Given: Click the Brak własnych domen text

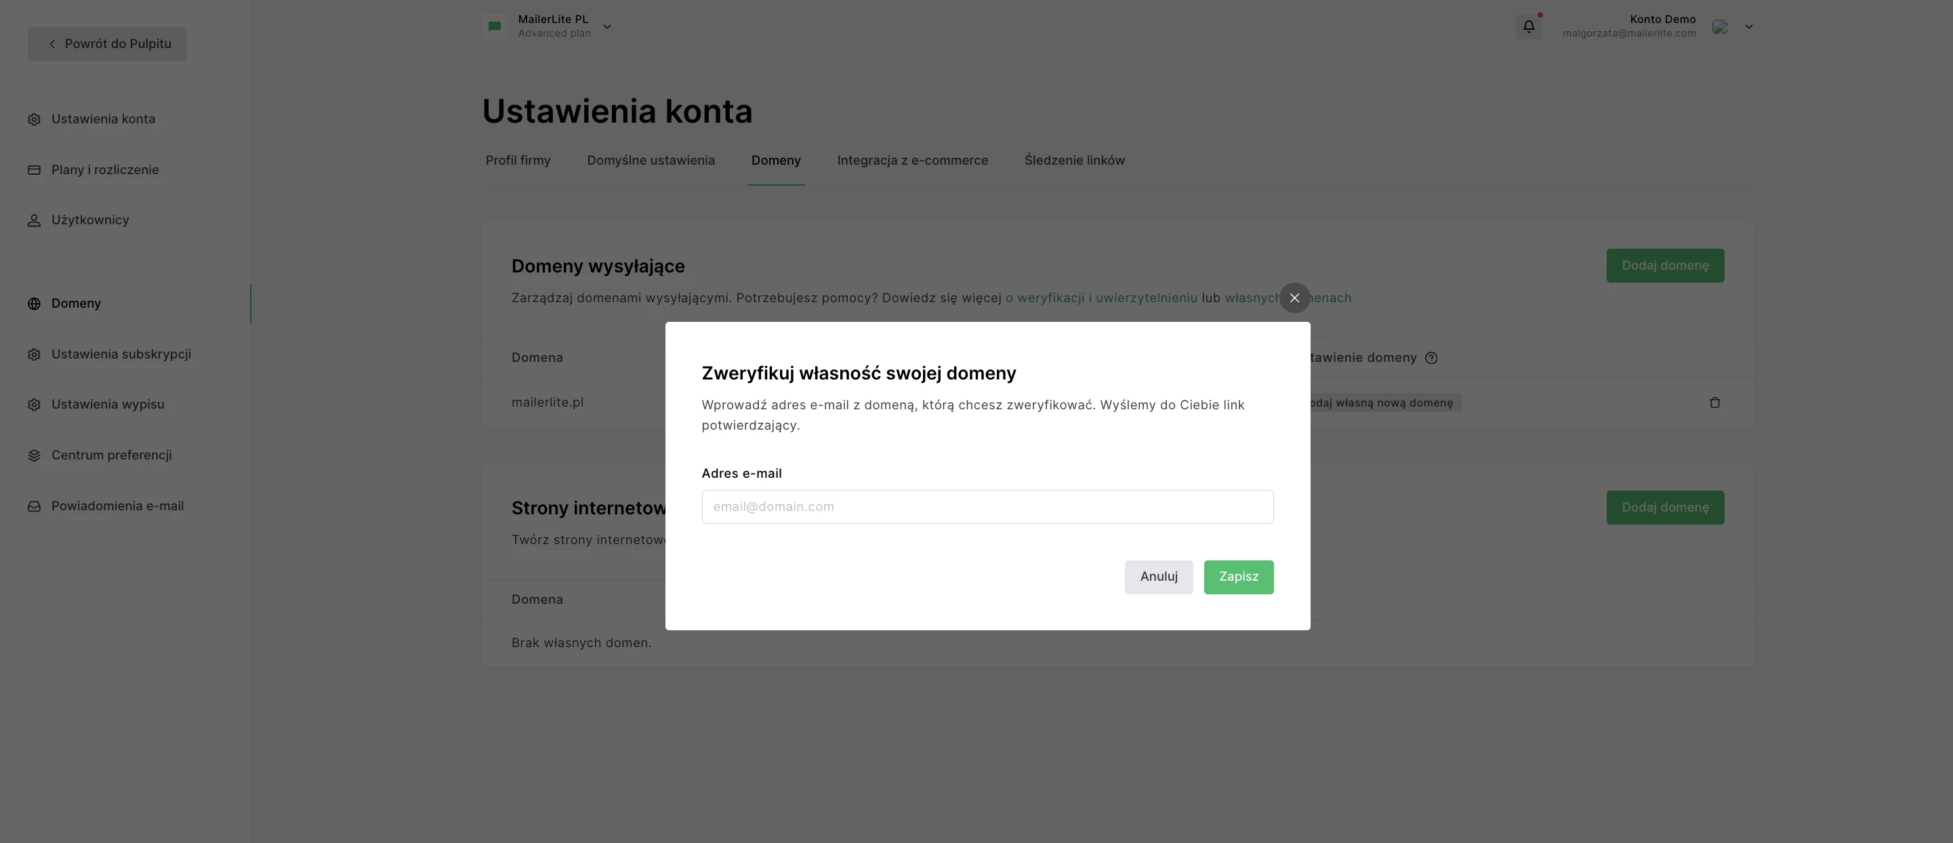Looking at the screenshot, I should click(581, 643).
